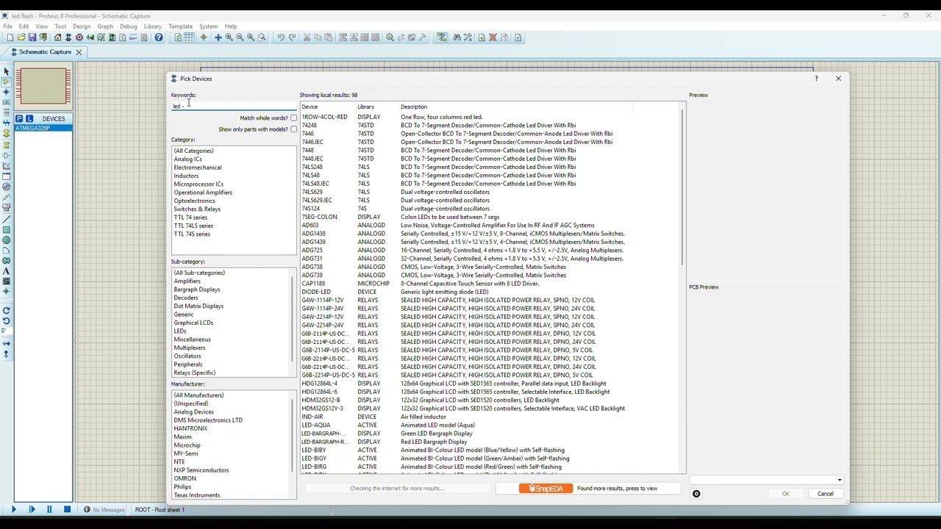
Task: Click the OK button
Action: [x=785, y=494]
